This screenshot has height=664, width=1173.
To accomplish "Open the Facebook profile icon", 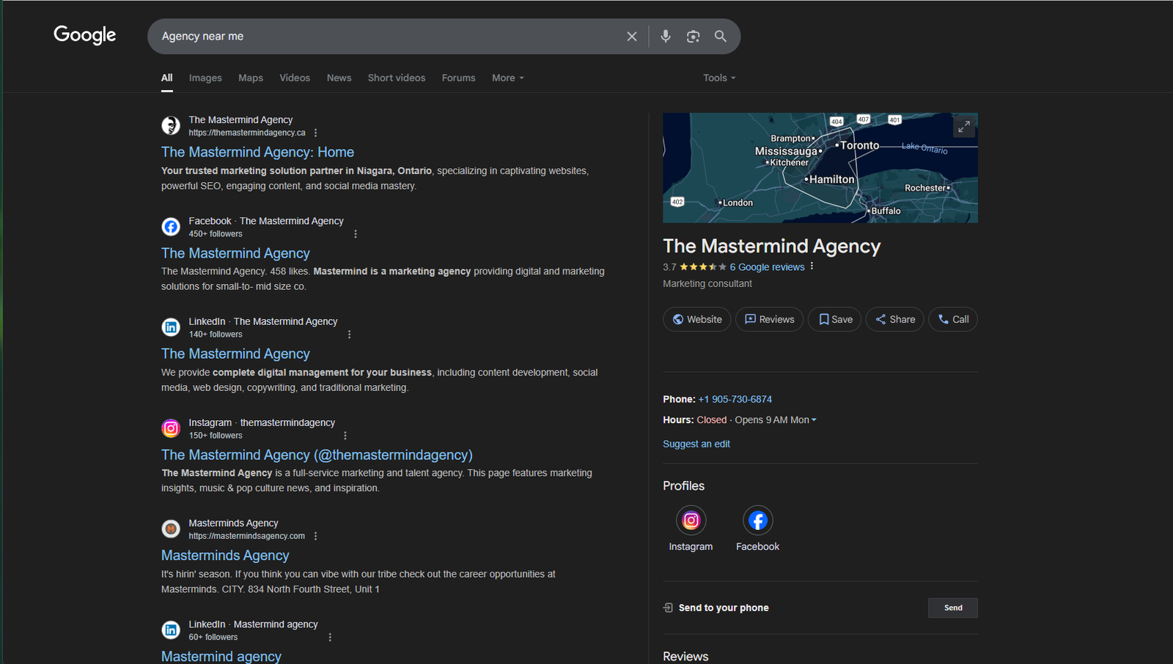I will pos(757,521).
